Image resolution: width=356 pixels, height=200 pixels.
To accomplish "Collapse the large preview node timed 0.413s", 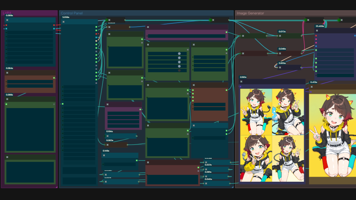I will click(x=312, y=87).
